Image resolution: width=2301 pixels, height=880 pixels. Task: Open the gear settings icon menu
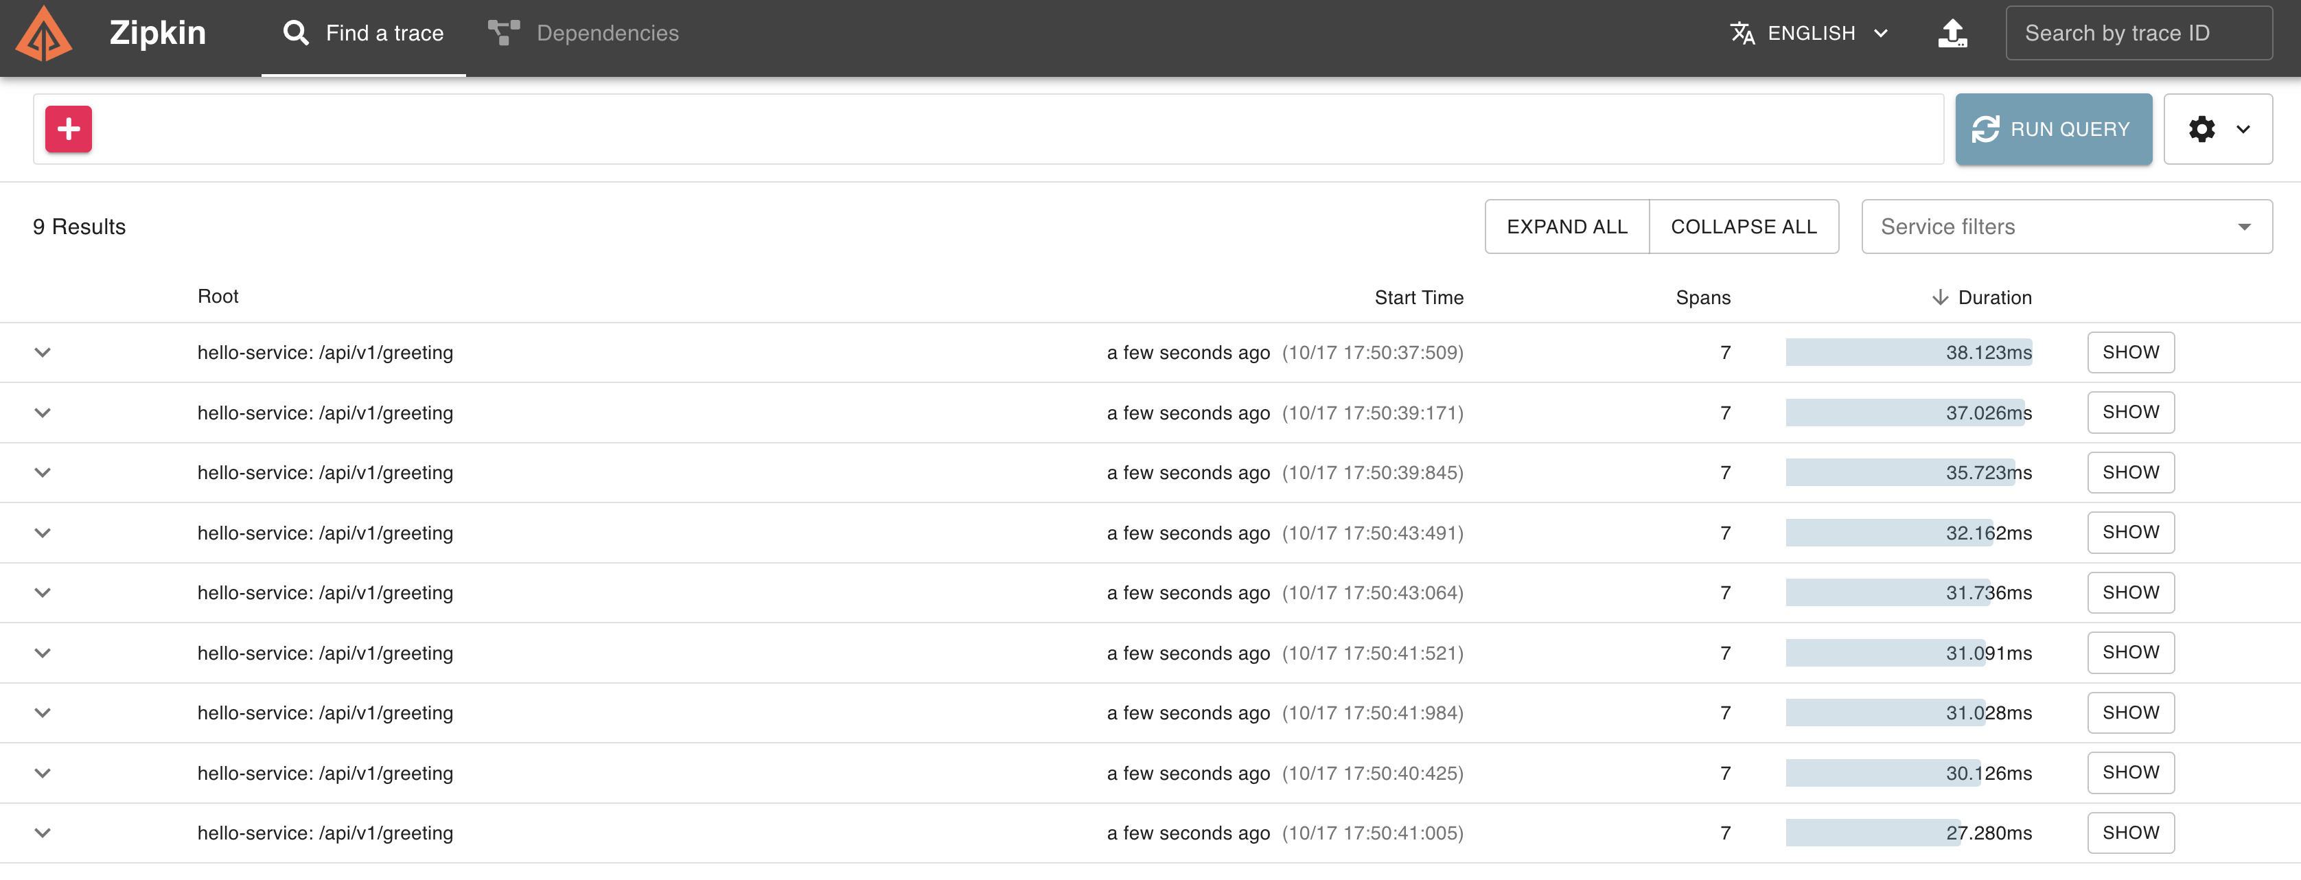click(2202, 128)
